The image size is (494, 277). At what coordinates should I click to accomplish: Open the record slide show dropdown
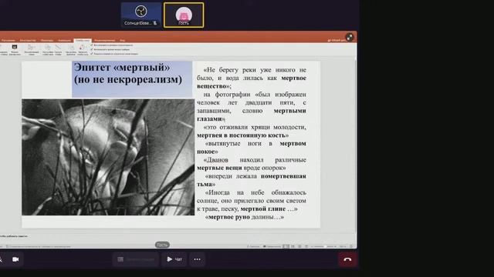[83, 49]
